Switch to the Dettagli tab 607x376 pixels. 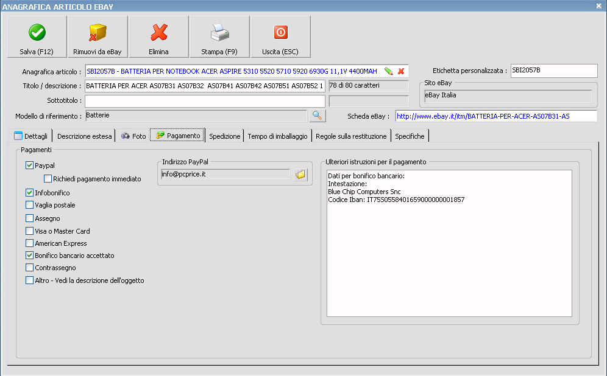[x=31, y=136]
